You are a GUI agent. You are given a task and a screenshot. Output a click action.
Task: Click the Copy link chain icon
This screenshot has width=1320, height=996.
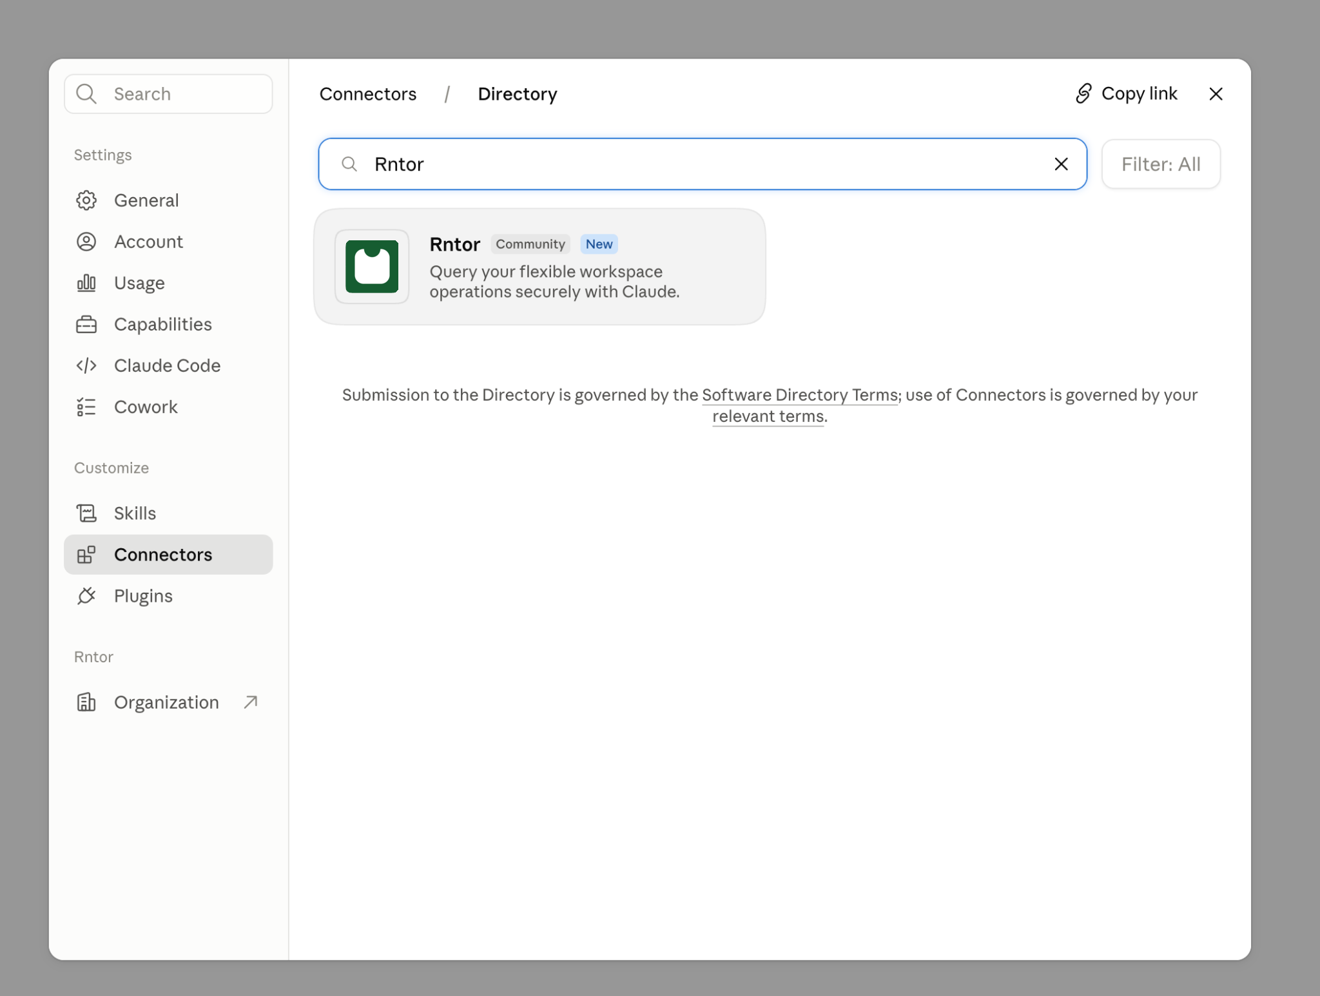coord(1083,93)
